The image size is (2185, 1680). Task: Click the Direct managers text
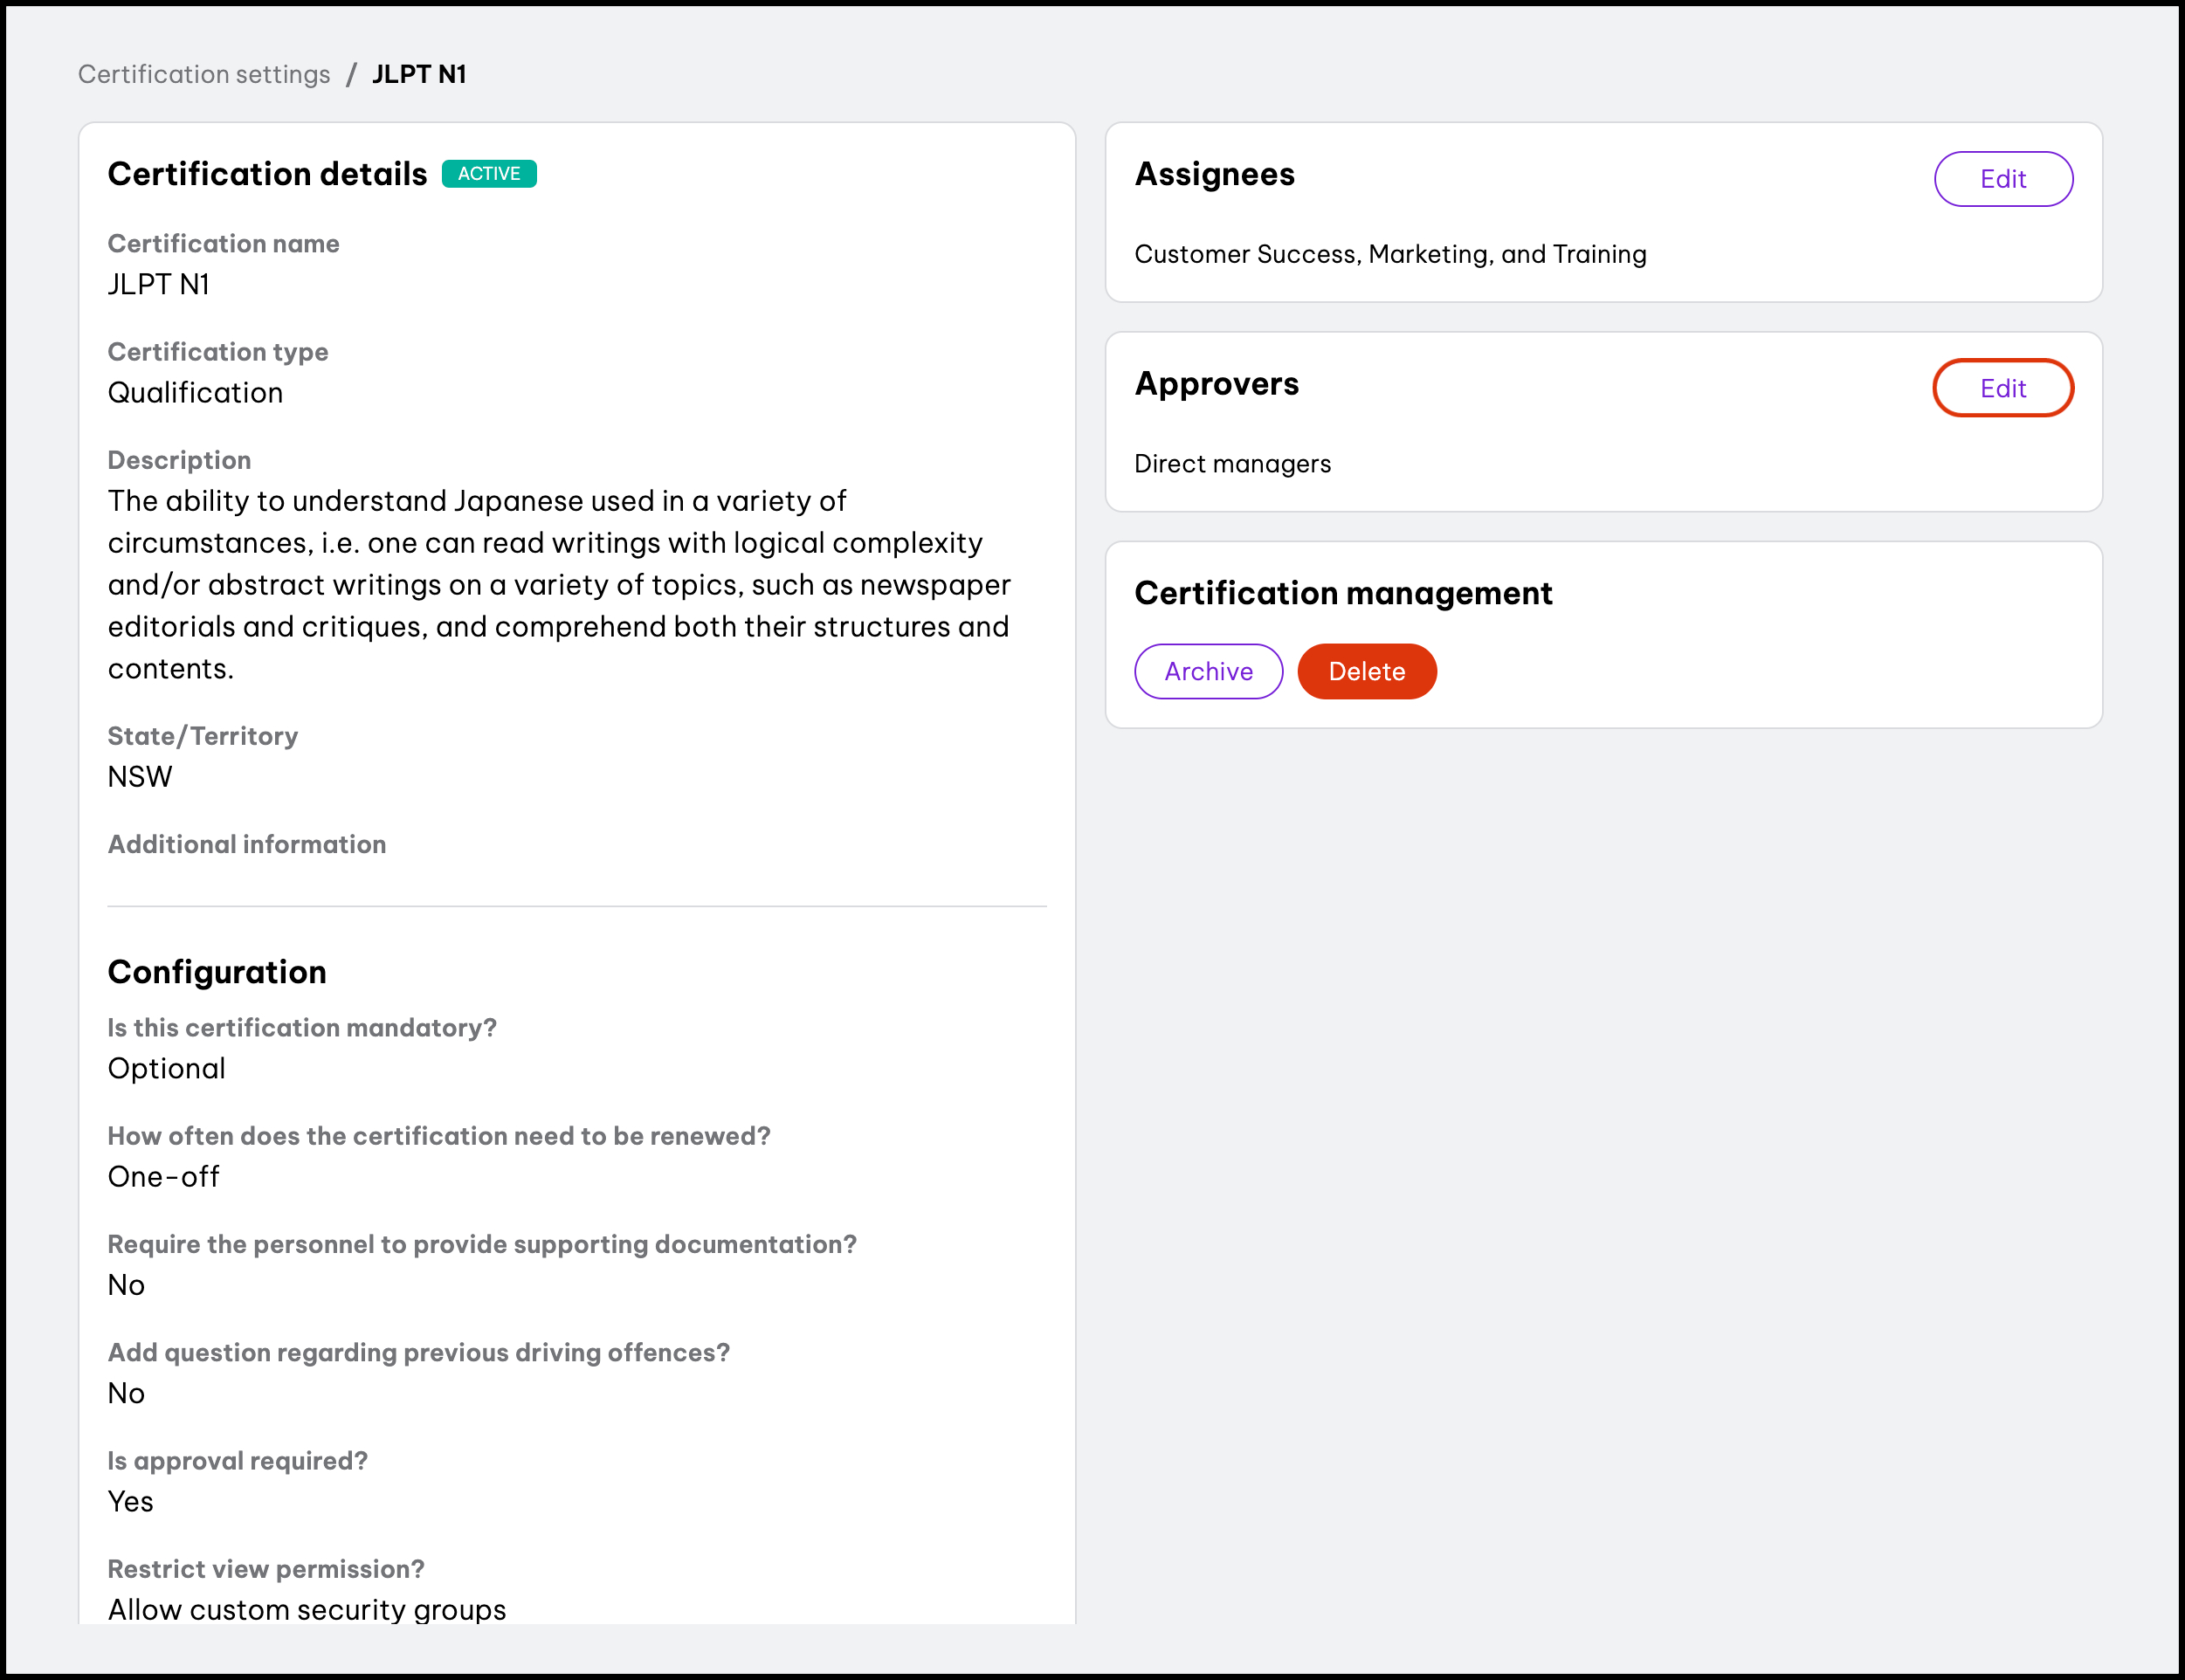pos(1232,464)
